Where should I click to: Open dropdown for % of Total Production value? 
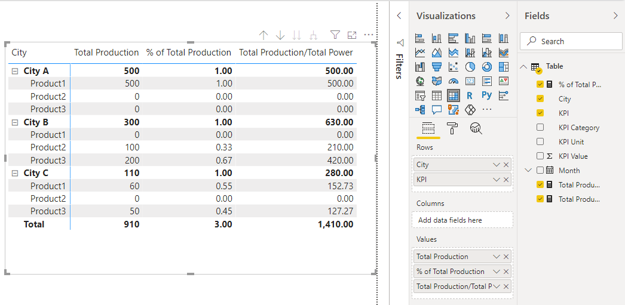coord(497,272)
